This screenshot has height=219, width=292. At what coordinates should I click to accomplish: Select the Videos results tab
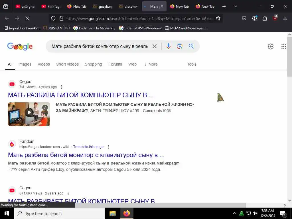click(x=44, y=64)
